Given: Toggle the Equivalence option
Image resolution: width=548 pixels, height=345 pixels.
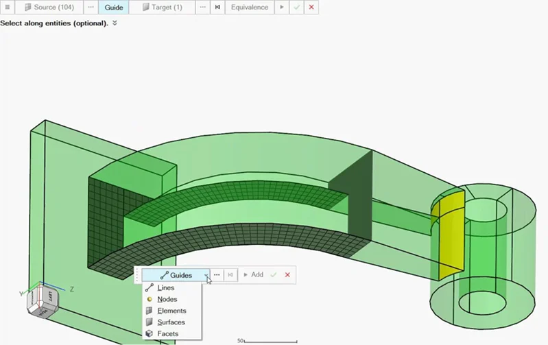Looking at the screenshot, I should click(x=249, y=8).
